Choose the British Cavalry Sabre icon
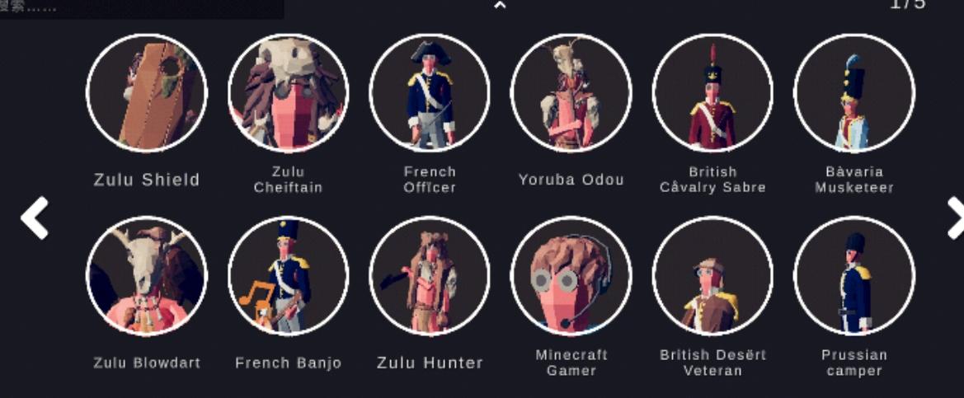This screenshot has width=964, height=398. pyautogui.click(x=712, y=93)
